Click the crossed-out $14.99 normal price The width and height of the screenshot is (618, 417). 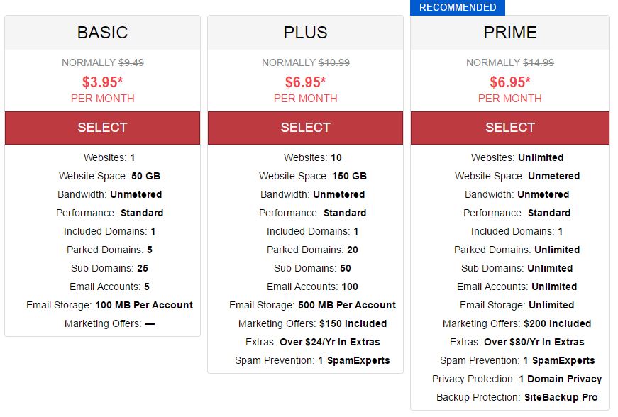coord(539,62)
